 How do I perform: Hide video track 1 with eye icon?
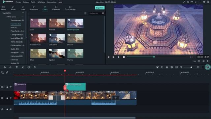click(x=11, y=98)
